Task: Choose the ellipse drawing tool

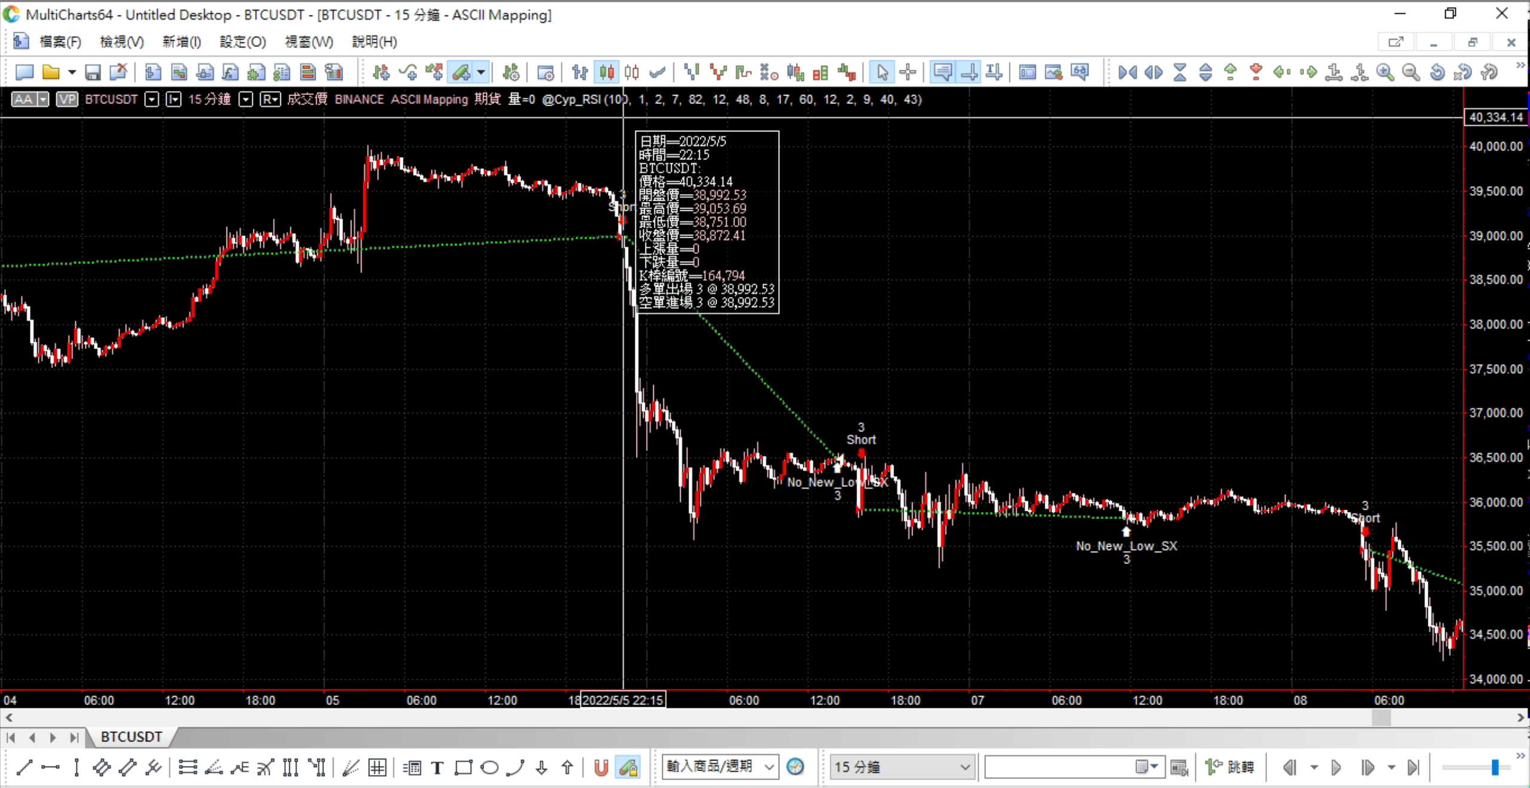Action: (489, 767)
